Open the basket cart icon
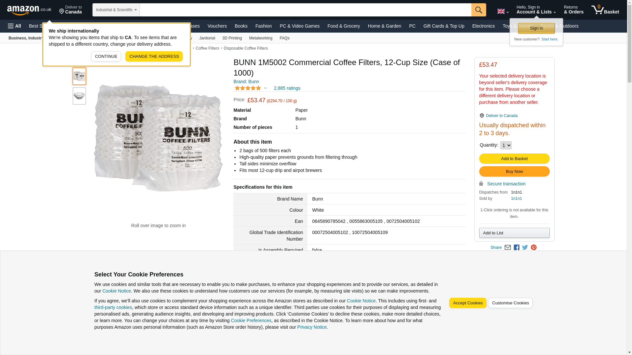The width and height of the screenshot is (632, 355). (x=605, y=10)
